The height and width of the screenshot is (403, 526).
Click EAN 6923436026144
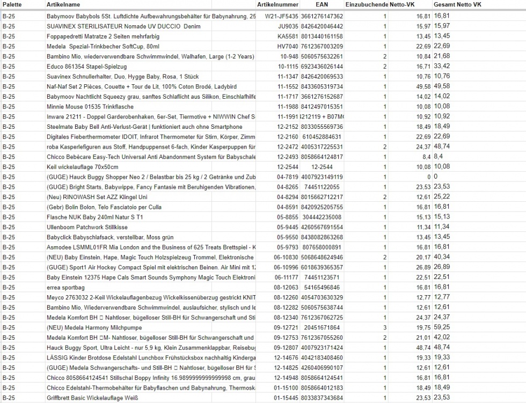pos(322,67)
